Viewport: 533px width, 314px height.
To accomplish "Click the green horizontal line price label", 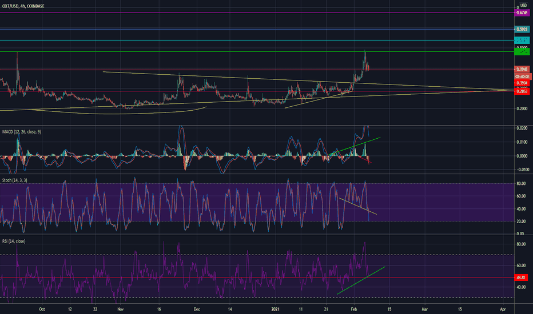I will (522, 51).
